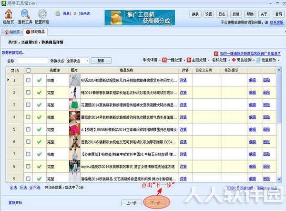286x211 pixels.
Task: Click the table scrollbar down arrow
Action: (x=279, y=179)
